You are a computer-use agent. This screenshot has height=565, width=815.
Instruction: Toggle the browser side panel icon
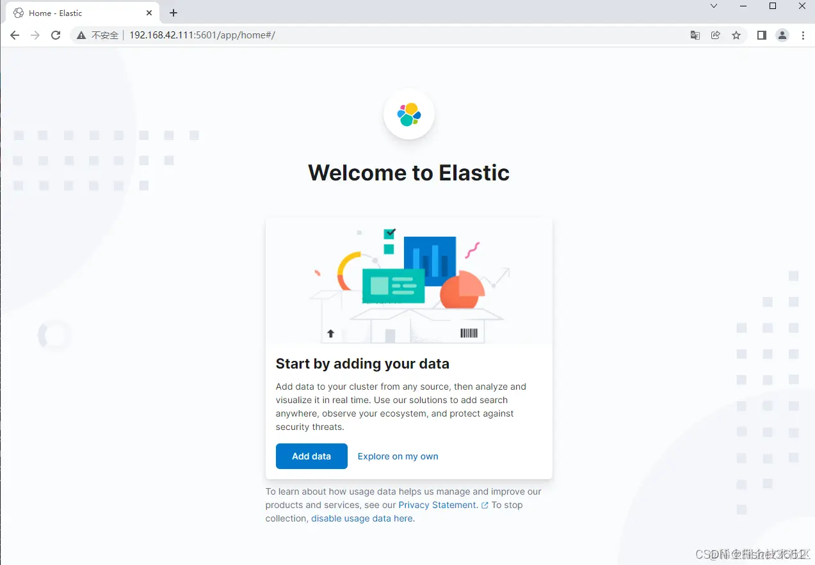tap(761, 35)
